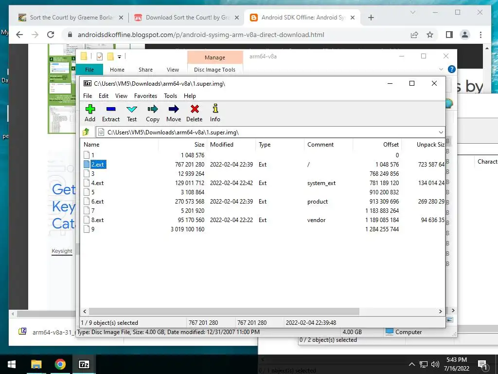Reload the Chrome page
Image resolution: width=498 pixels, height=374 pixels.
click(51, 35)
